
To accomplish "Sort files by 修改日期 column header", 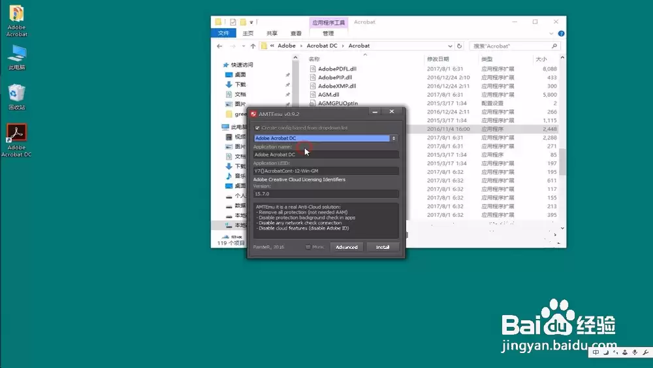I will pos(438,59).
